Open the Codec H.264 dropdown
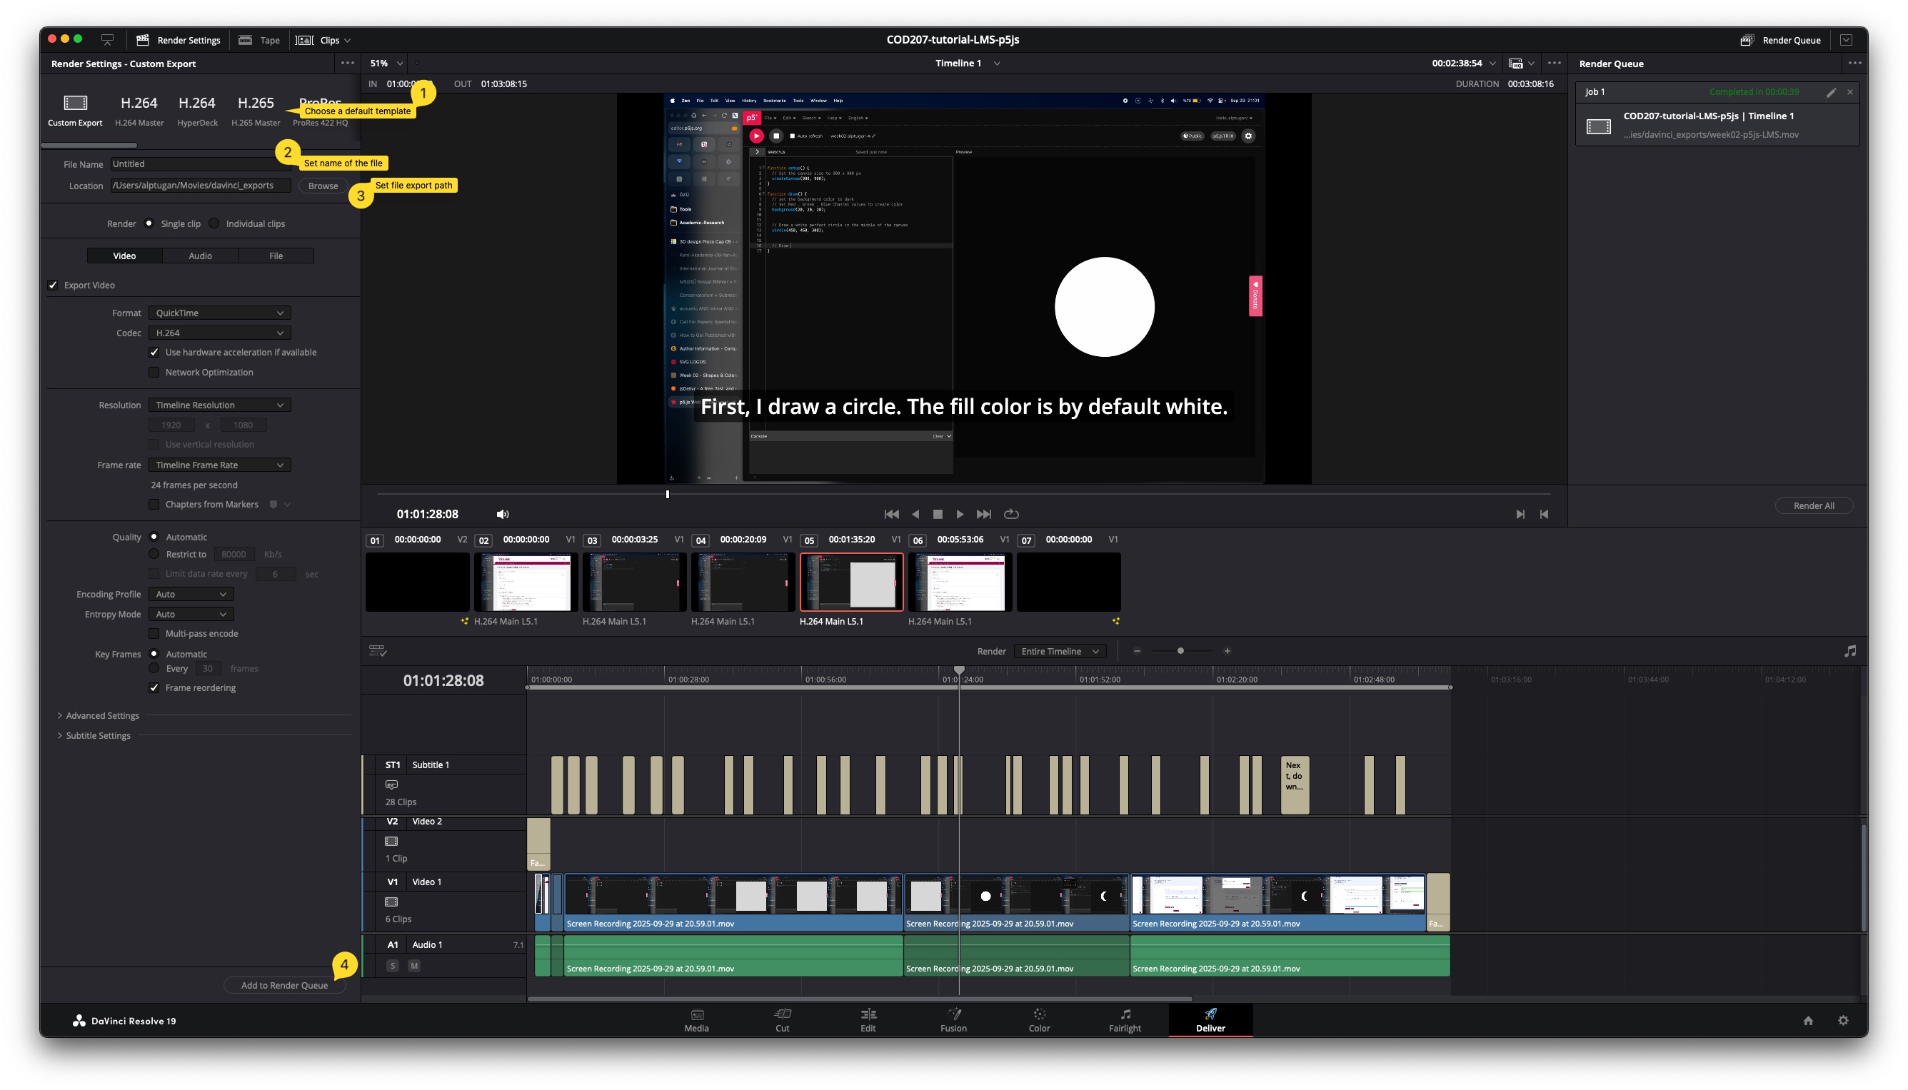This screenshot has height=1090, width=1908. (x=219, y=333)
